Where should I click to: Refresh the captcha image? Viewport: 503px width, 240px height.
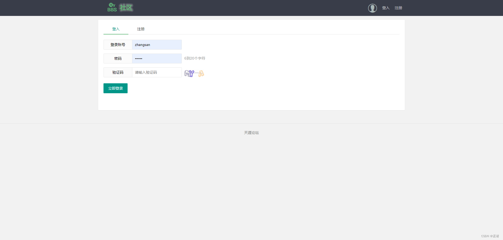(x=194, y=73)
